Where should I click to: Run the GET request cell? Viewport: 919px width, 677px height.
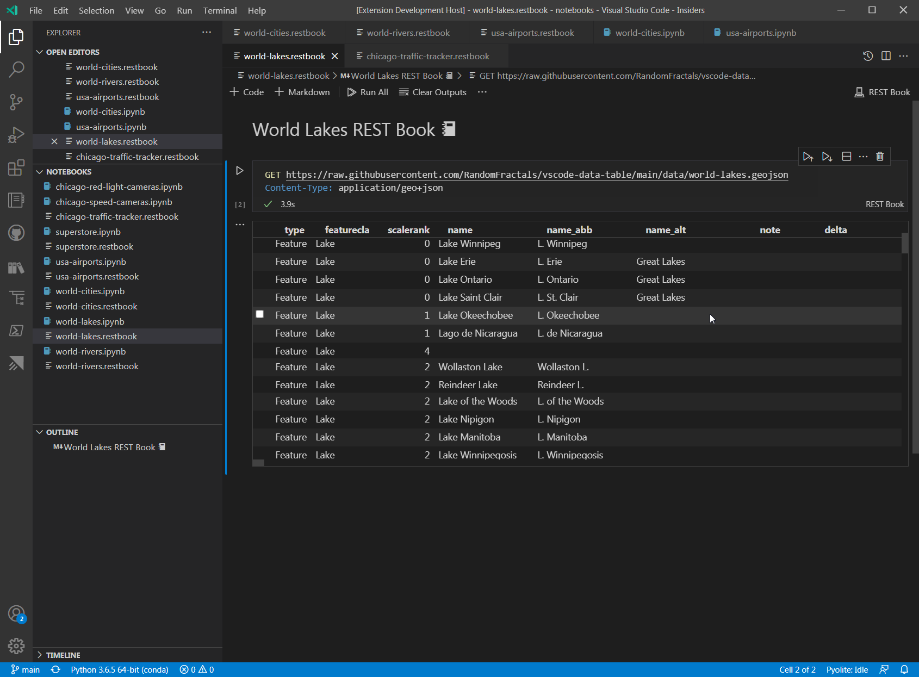click(239, 171)
